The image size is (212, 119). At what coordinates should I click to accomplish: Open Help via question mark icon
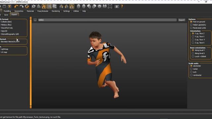122,6
